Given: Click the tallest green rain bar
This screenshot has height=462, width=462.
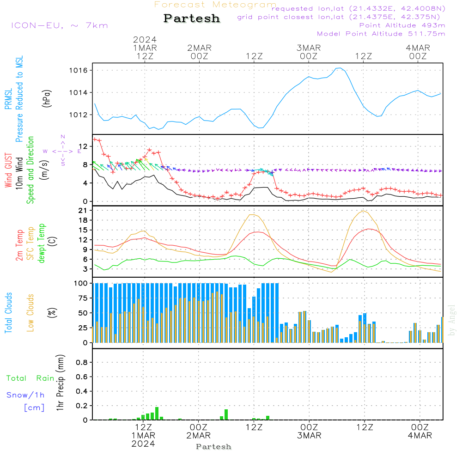Looking at the screenshot, I should [x=157, y=413].
